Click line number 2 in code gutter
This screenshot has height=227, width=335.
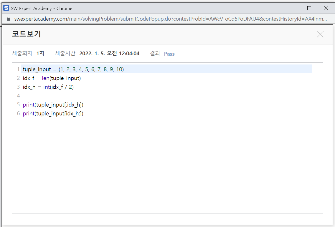point(18,78)
